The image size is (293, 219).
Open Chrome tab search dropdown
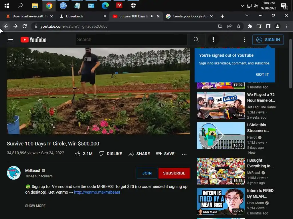[x=247, y=16]
